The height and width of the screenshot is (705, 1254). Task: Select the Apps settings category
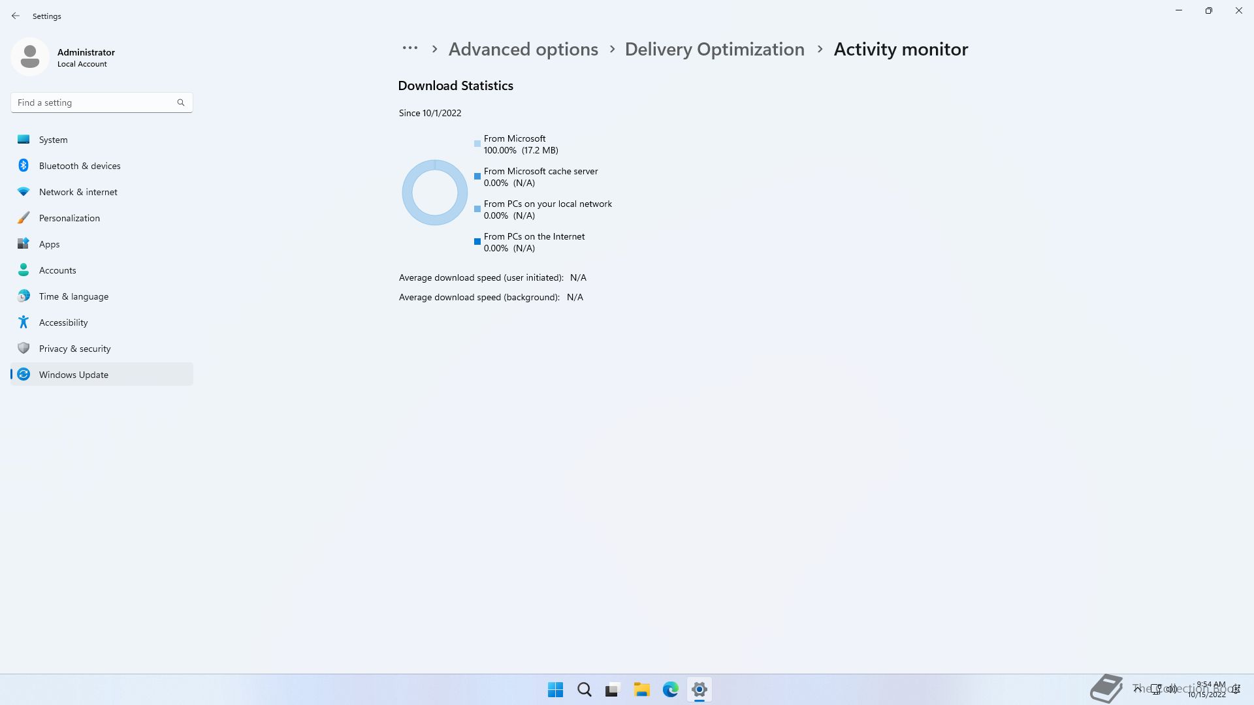49,244
